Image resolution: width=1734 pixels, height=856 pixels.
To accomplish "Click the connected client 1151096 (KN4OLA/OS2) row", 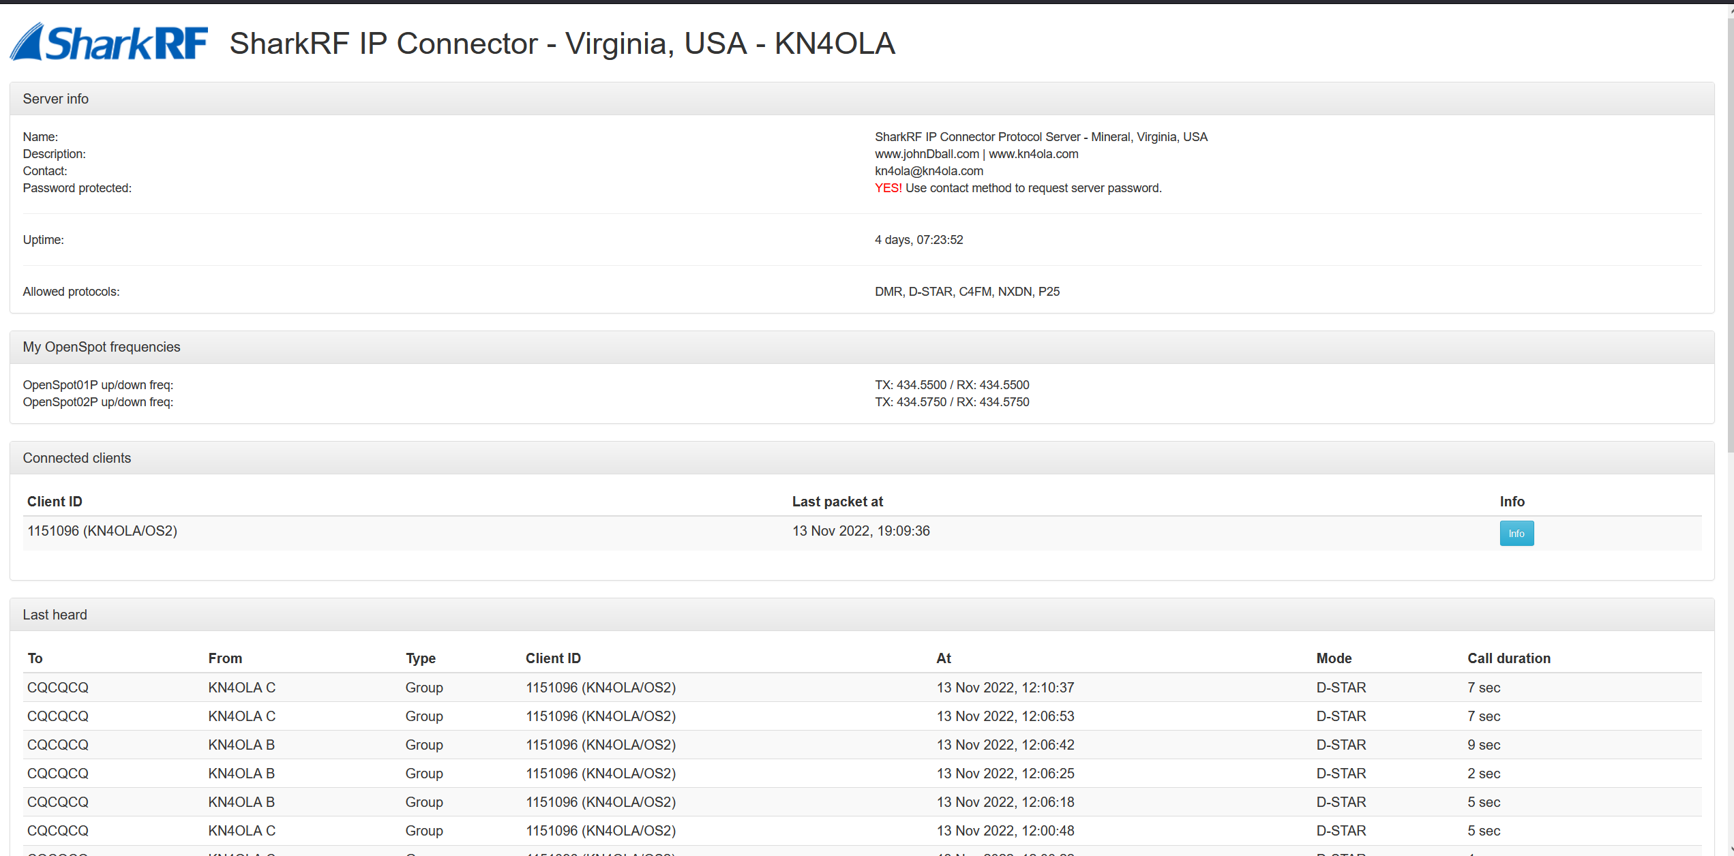I will click(863, 533).
